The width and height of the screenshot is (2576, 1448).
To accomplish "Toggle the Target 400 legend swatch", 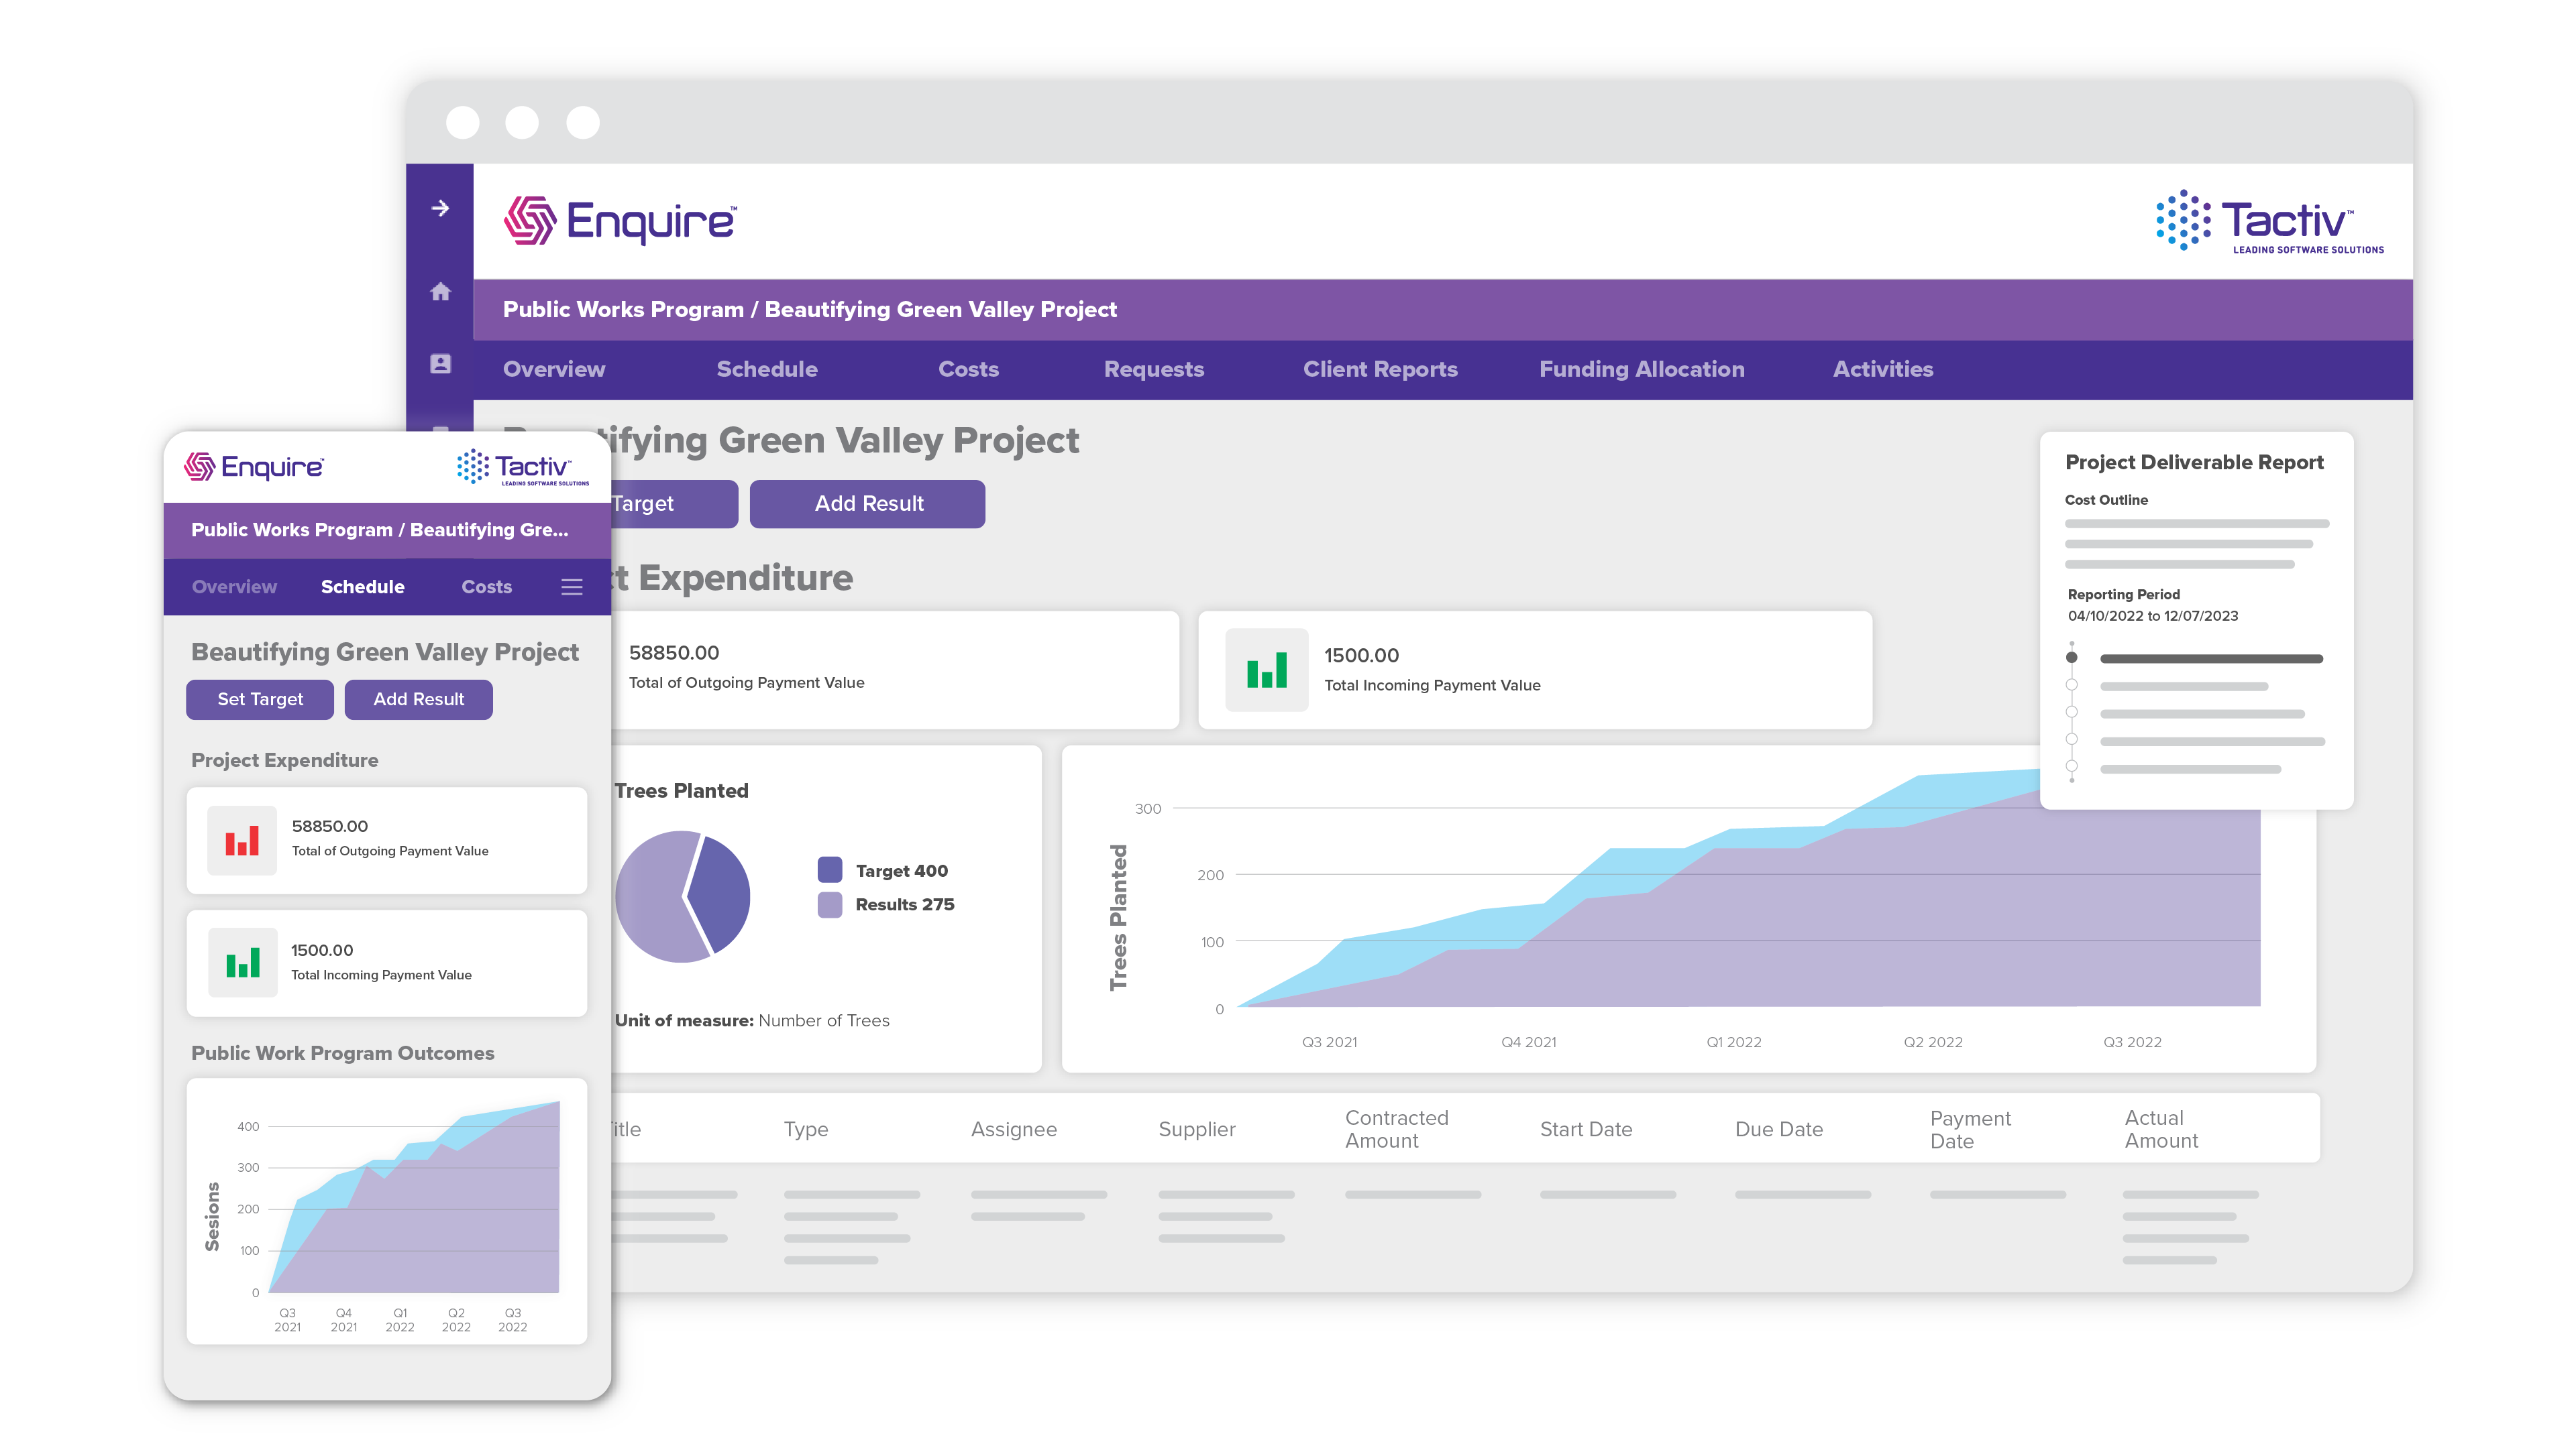I will (831, 869).
